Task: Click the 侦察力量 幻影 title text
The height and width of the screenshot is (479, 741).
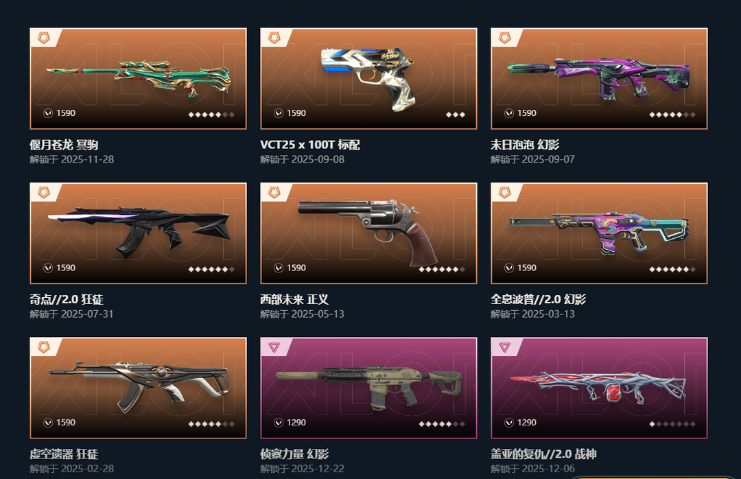Action: point(294,454)
